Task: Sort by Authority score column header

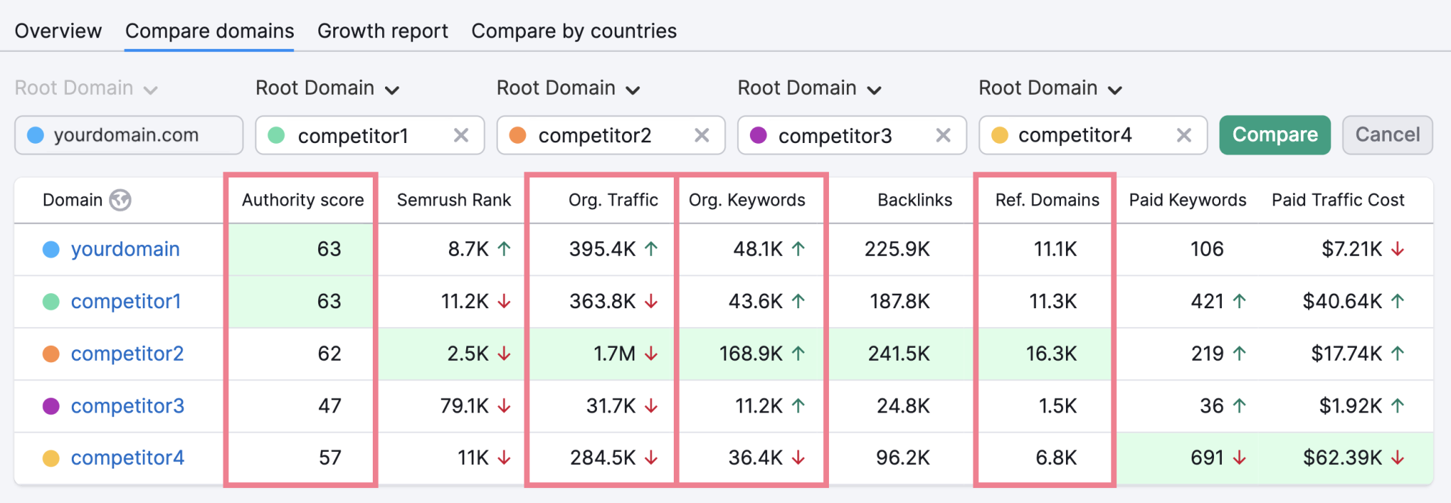Action: click(x=302, y=200)
